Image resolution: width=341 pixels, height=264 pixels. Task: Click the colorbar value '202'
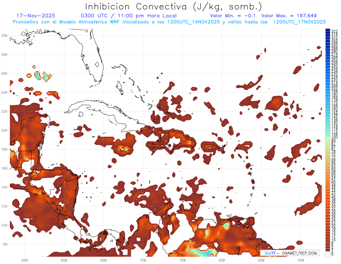click(334, 88)
